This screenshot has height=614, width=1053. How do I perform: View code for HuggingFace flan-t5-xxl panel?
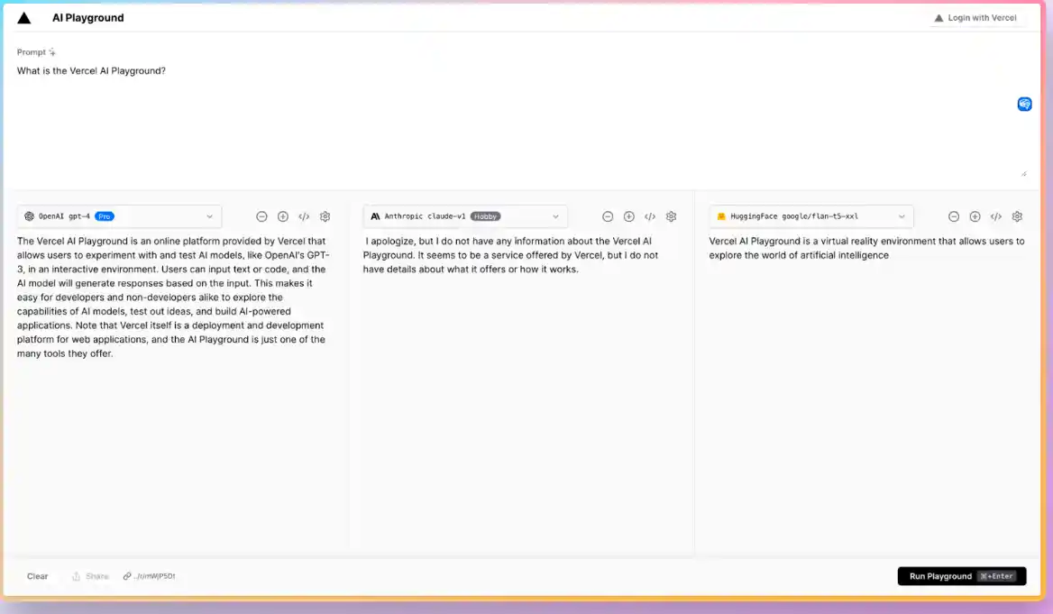pos(996,216)
